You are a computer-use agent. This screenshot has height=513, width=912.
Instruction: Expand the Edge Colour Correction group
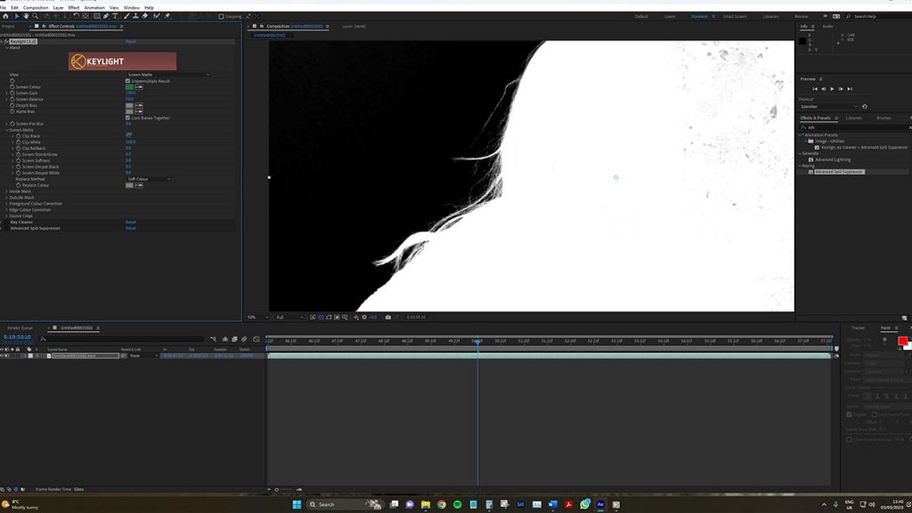pos(6,209)
